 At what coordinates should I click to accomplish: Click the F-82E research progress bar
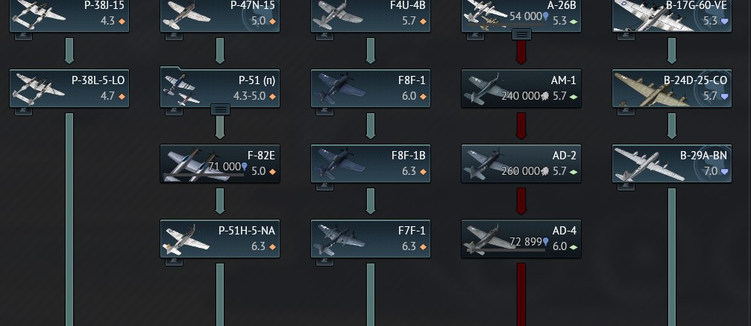tap(204, 176)
